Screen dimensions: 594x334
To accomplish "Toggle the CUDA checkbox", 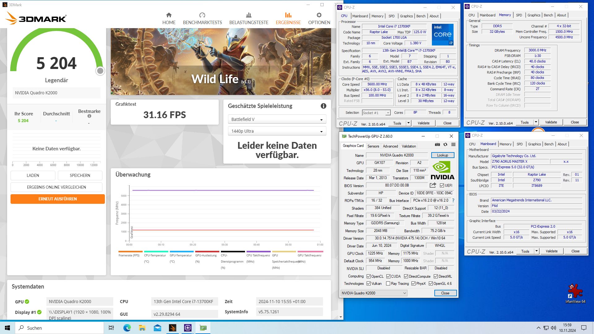I will (388, 276).
